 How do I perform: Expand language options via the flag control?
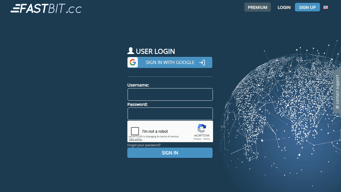[326, 7]
